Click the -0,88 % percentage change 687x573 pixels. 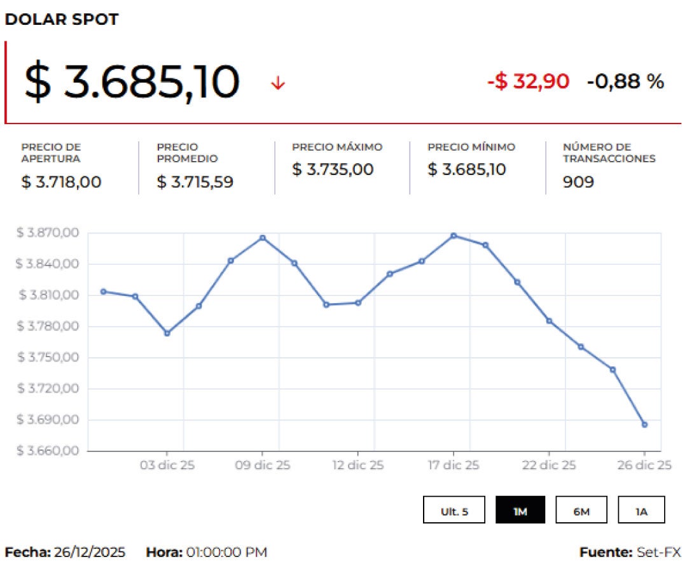[625, 81]
